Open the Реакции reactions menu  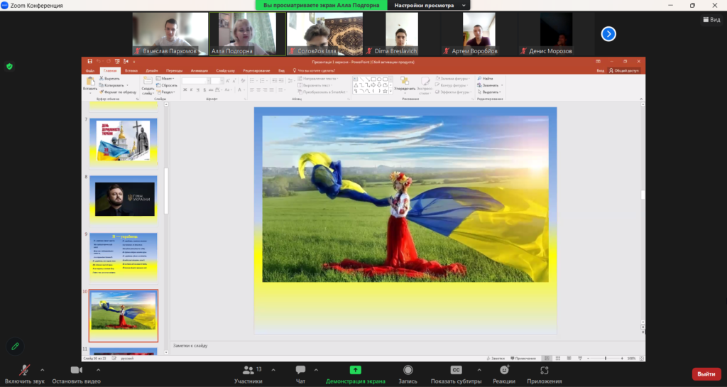[x=504, y=374]
